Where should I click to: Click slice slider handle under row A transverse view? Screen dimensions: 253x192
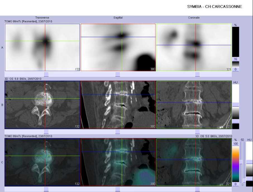[x=46, y=74]
